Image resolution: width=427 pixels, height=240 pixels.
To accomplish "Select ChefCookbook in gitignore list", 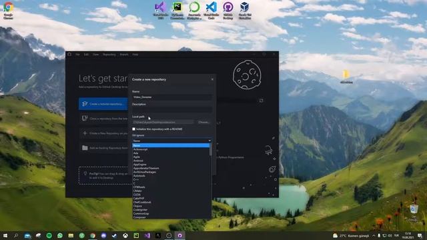I will [x=171, y=202].
